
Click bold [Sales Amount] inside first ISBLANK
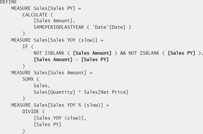[92, 53]
